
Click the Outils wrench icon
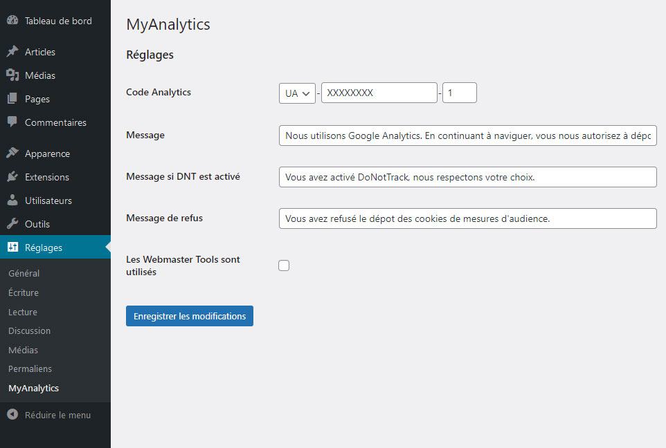[12, 223]
